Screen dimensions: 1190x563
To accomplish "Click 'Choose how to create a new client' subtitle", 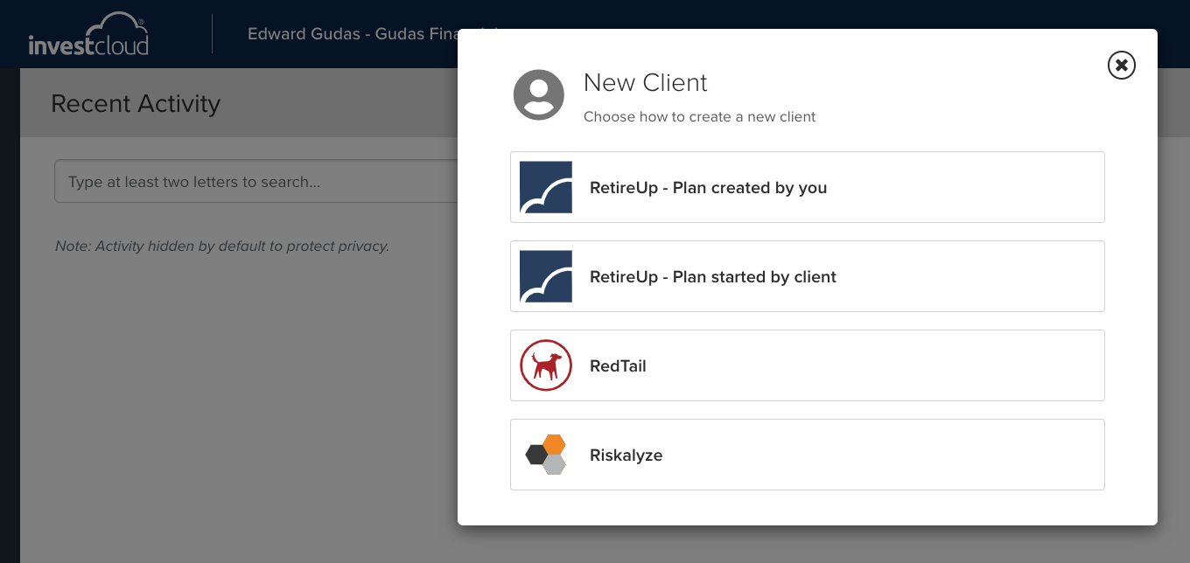I will (x=699, y=117).
